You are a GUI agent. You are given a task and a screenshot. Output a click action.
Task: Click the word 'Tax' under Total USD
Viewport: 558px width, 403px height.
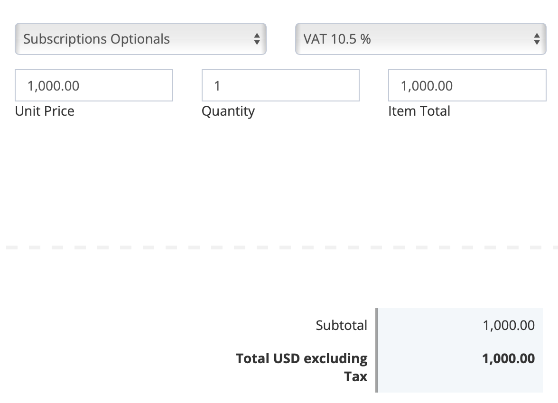click(355, 377)
